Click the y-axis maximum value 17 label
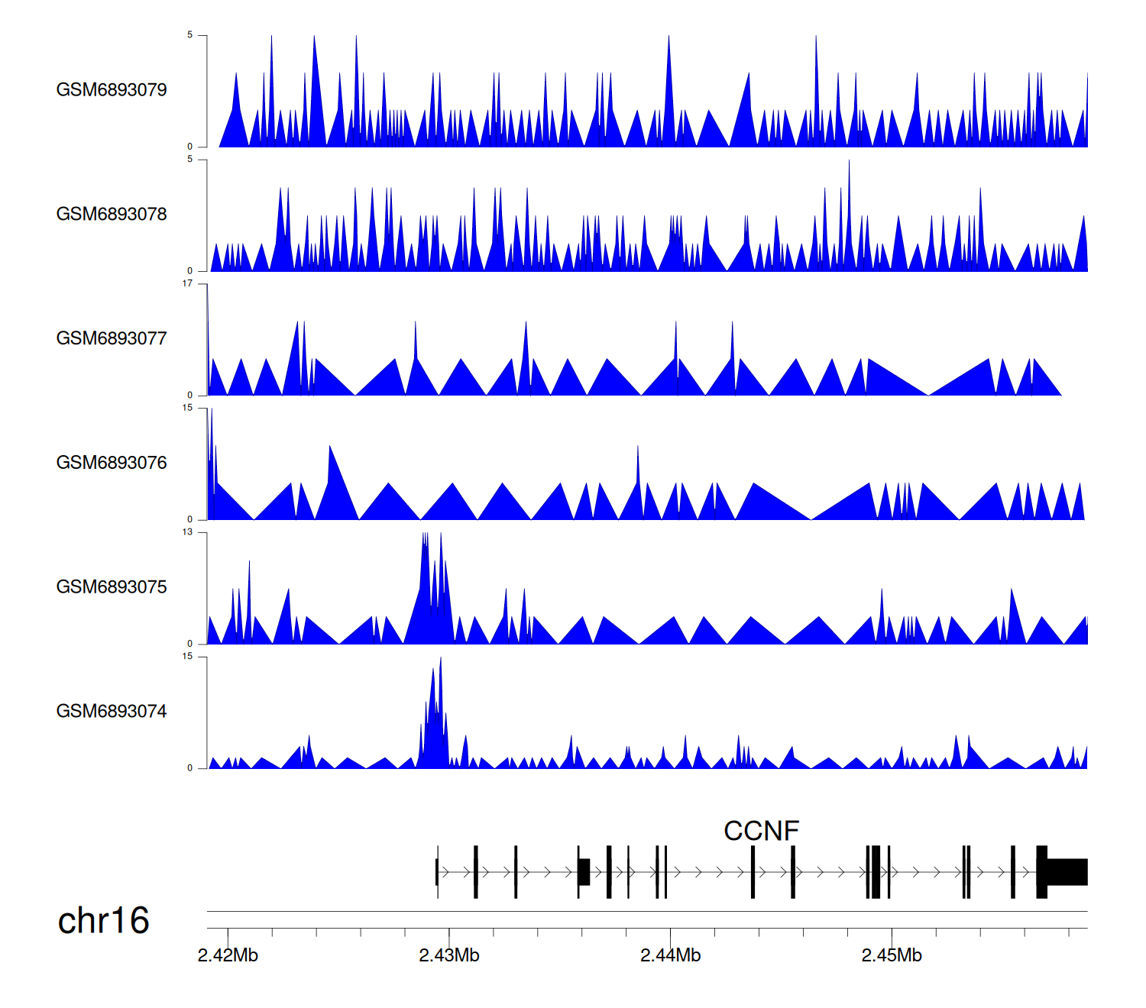Screen dimensions: 1146x1008 tap(187, 283)
